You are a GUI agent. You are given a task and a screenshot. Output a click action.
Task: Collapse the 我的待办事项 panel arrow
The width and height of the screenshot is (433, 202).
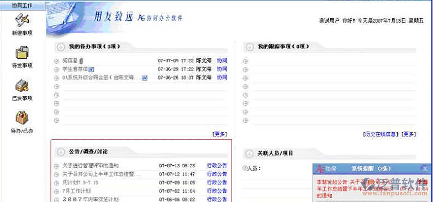(61, 47)
